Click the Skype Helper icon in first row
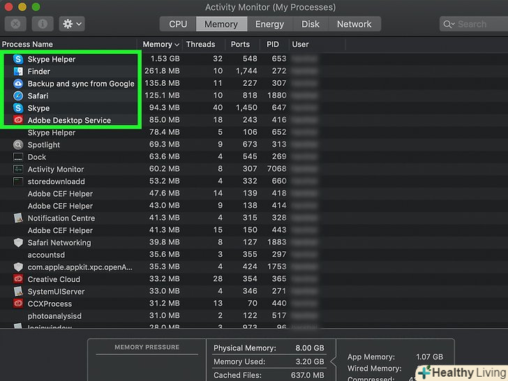 (x=18, y=59)
